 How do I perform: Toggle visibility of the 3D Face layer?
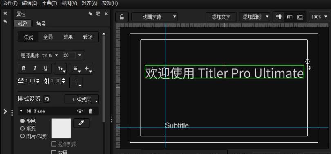point(80,111)
